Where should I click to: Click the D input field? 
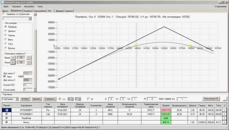(111, 99)
